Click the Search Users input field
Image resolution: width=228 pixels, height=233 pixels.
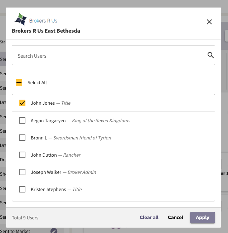107,56
